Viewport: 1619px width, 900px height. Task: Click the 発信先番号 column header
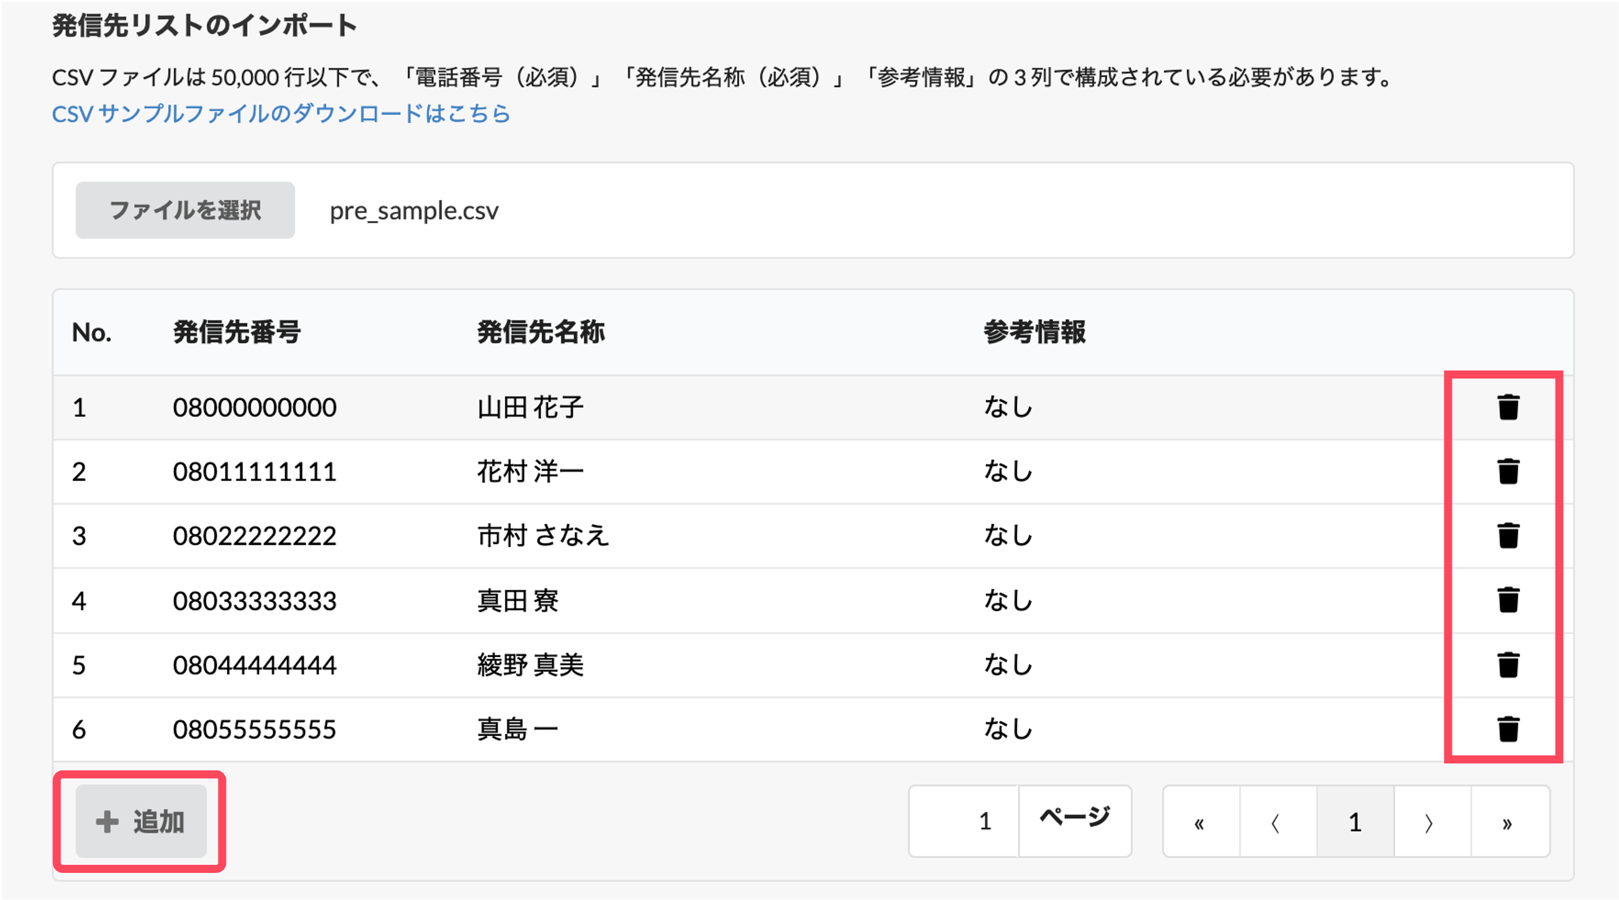click(x=237, y=332)
